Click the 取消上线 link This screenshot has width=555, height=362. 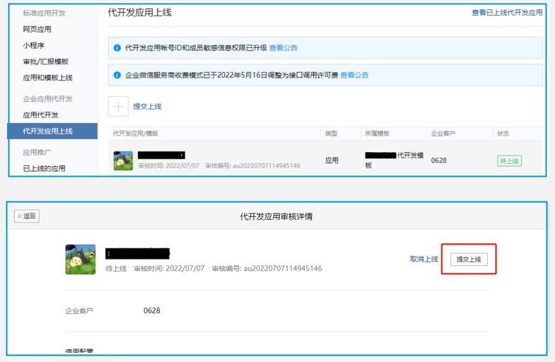(423, 259)
